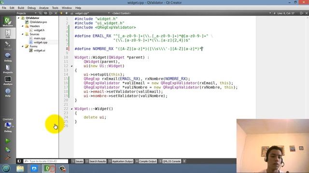
Task: Open the screen recorder taskbar app
Action: (x=62, y=169)
